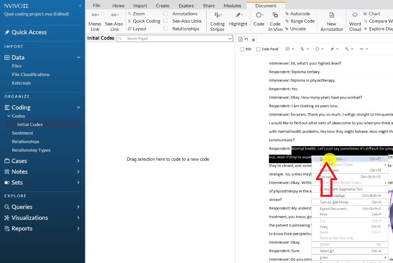
Task: Enable the Annotations checkbox
Action: (x=166, y=14)
